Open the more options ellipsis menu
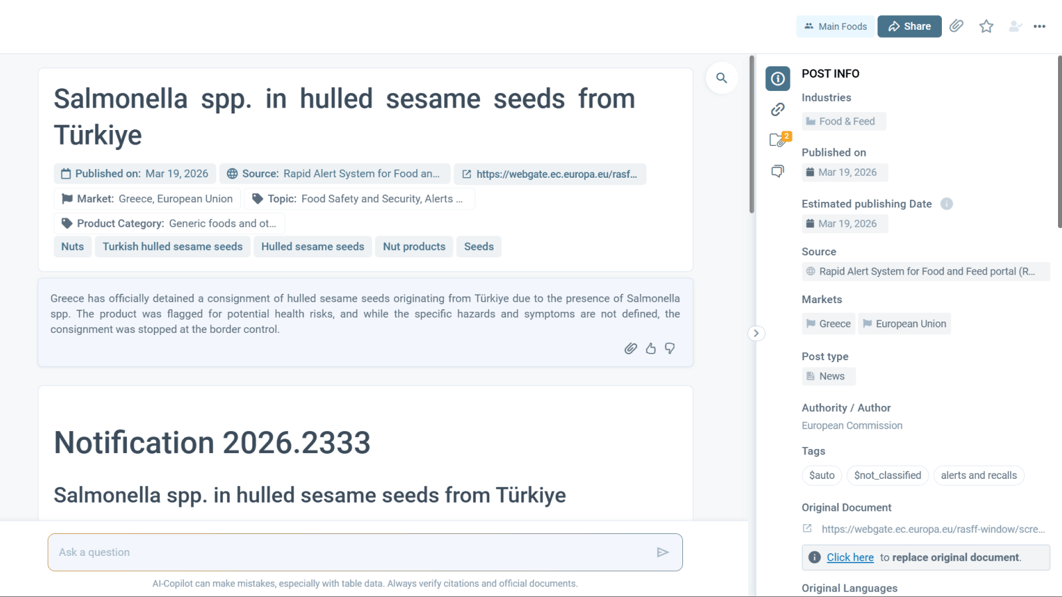 tap(1039, 27)
